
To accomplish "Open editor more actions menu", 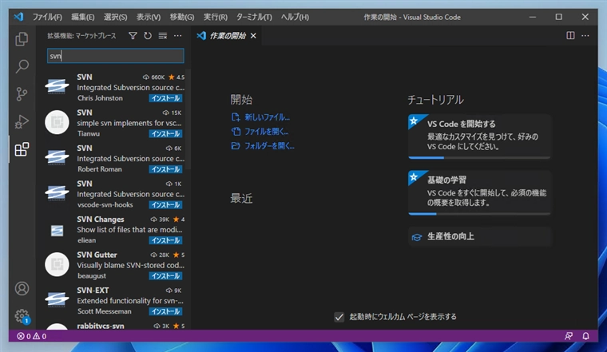I will click(585, 36).
